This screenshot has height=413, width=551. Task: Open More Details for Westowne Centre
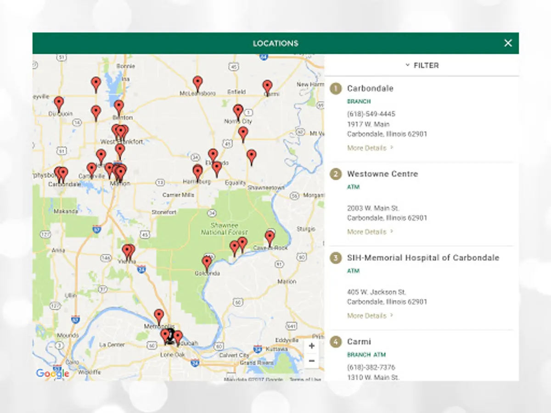[370, 232]
